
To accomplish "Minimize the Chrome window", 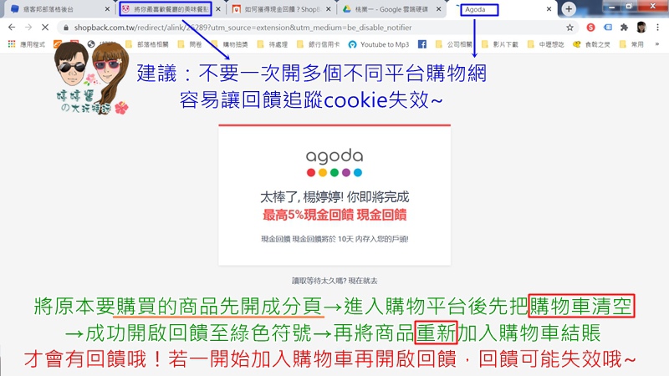I will pyautogui.click(x=611, y=7).
